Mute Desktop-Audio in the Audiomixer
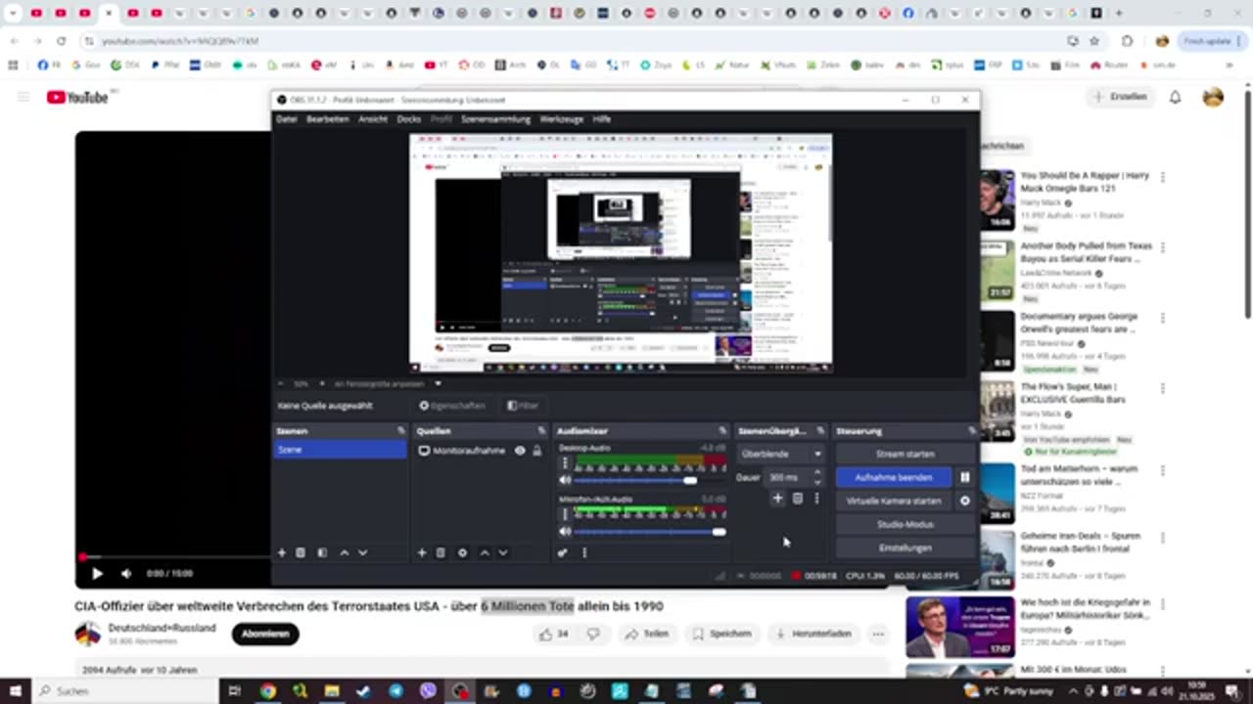The image size is (1253, 704). coord(565,480)
